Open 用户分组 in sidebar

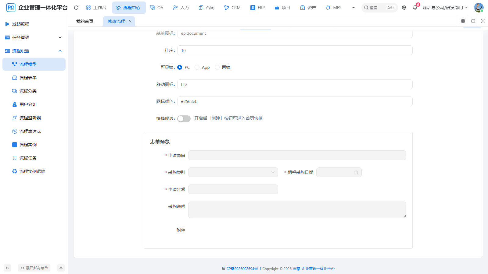(34, 104)
